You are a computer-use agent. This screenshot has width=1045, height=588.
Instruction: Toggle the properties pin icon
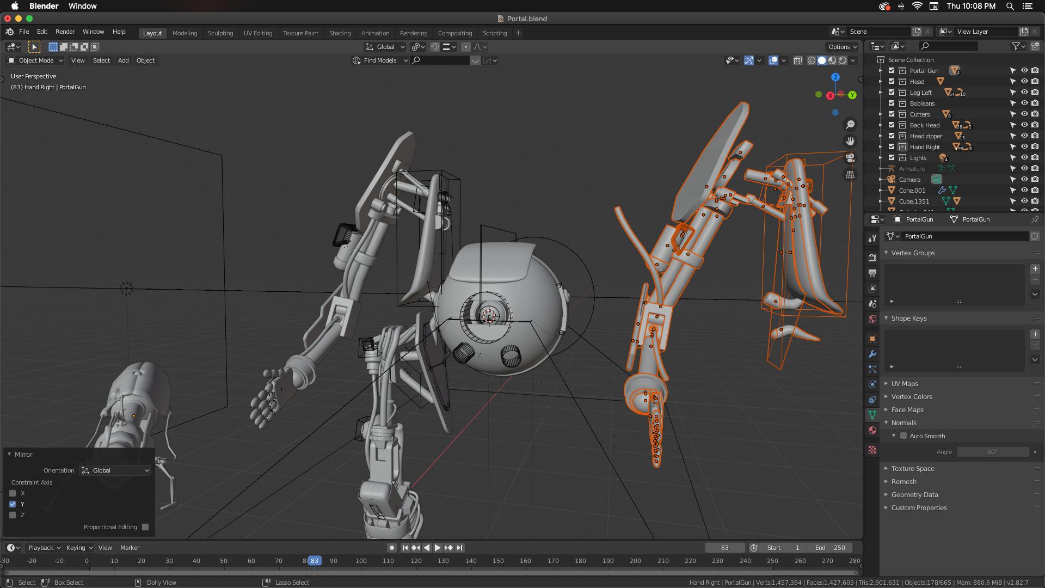click(1035, 219)
